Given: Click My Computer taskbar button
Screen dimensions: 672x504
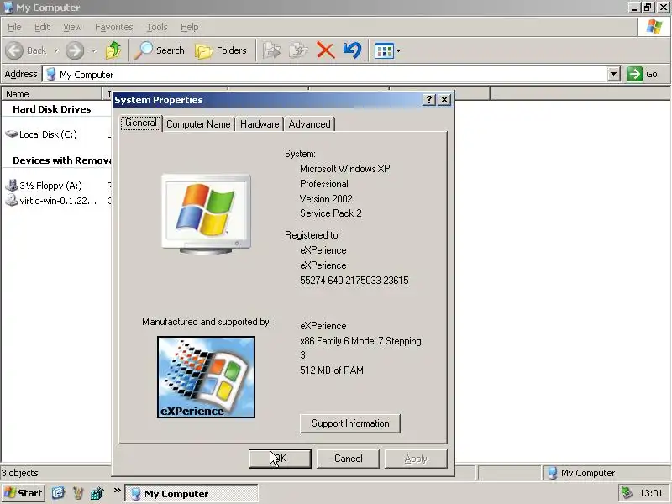Looking at the screenshot, I should pos(192,494).
